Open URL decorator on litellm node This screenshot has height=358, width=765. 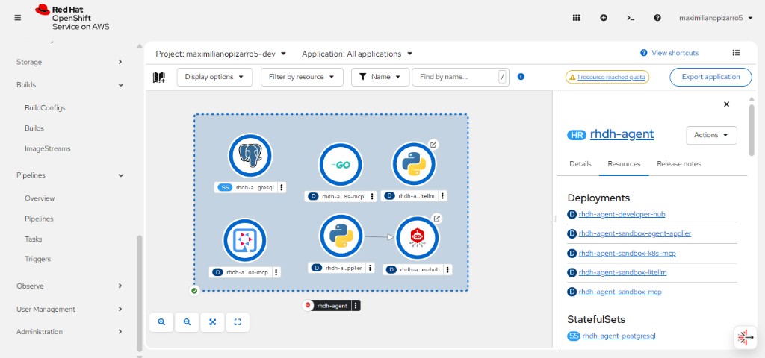click(x=433, y=145)
